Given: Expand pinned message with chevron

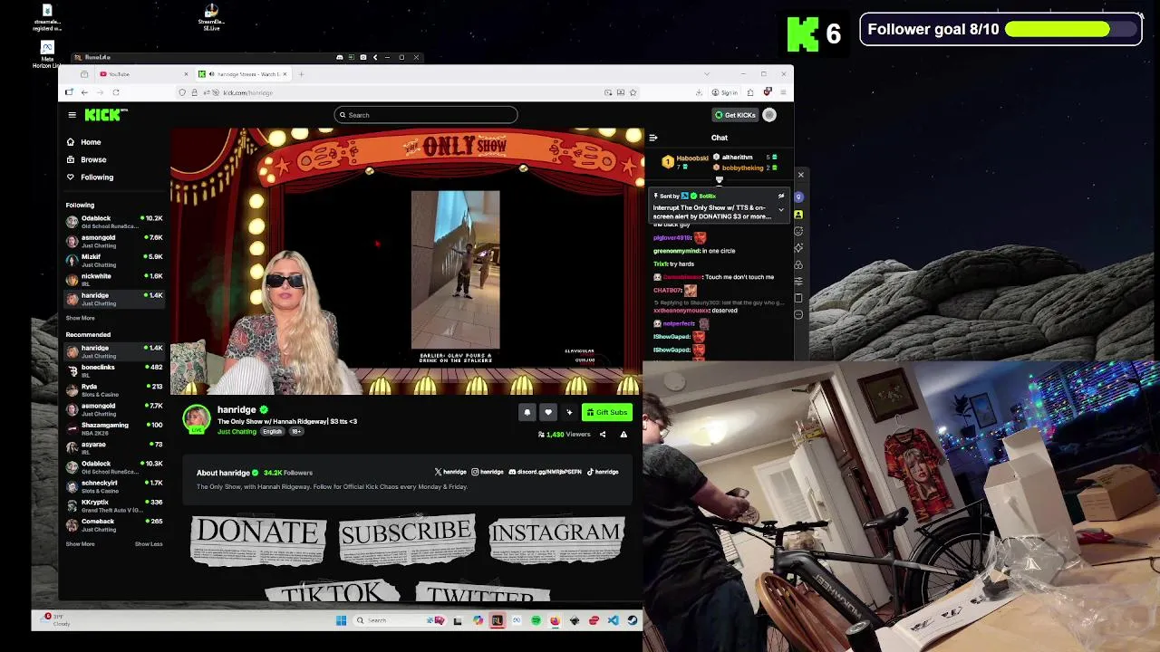Looking at the screenshot, I should (x=780, y=210).
